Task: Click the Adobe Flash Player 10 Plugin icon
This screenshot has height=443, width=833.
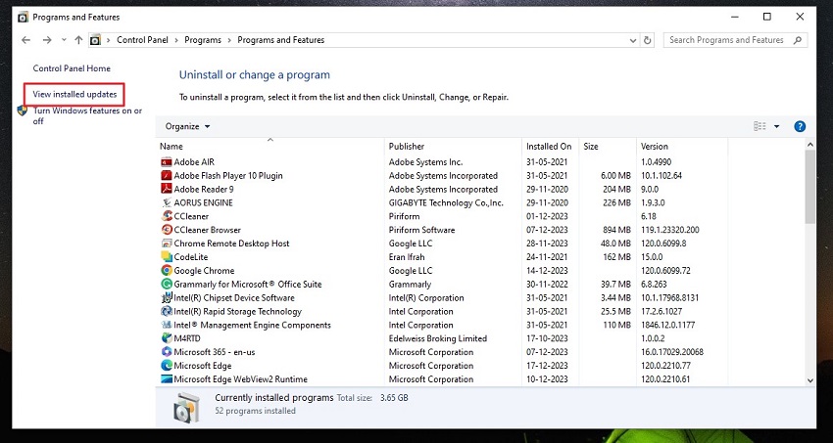Action: pyautogui.click(x=167, y=175)
